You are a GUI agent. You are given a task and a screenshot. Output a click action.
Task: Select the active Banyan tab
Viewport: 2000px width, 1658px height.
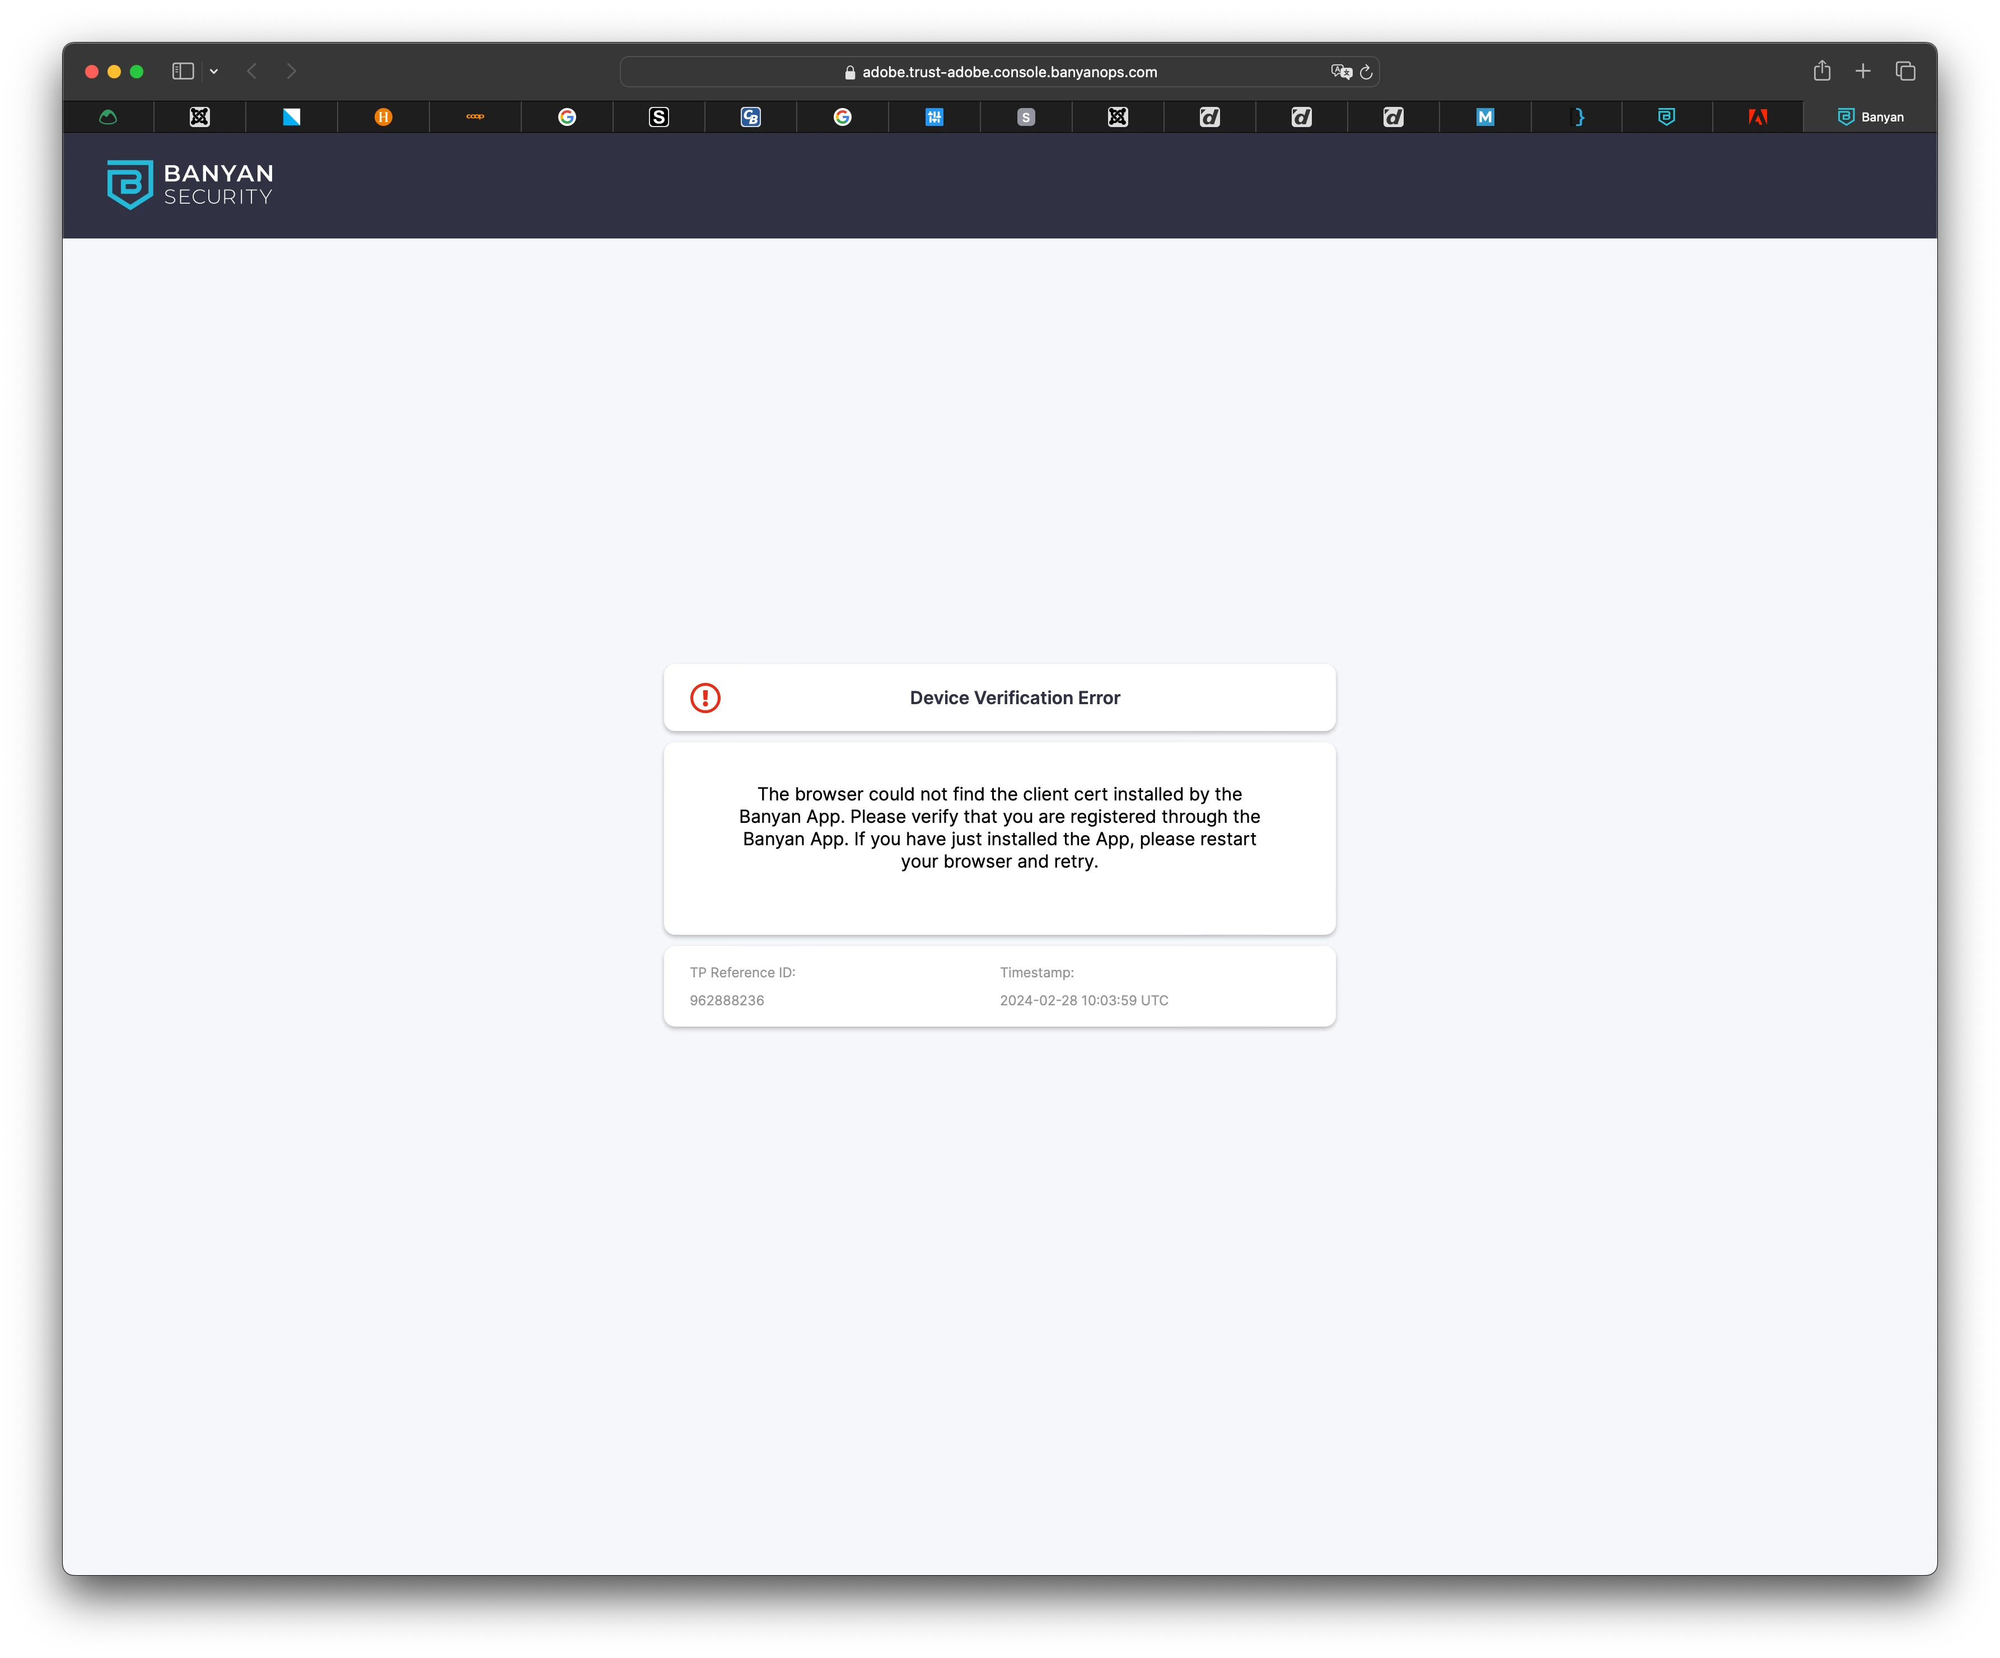(x=1870, y=117)
